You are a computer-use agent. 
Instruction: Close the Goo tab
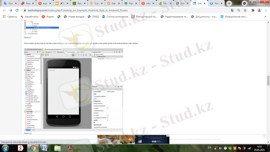(x=16, y=3)
